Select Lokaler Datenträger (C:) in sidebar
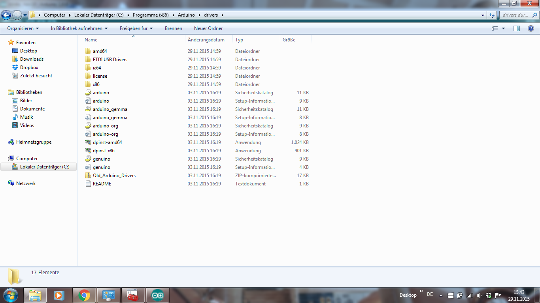 coord(44,167)
